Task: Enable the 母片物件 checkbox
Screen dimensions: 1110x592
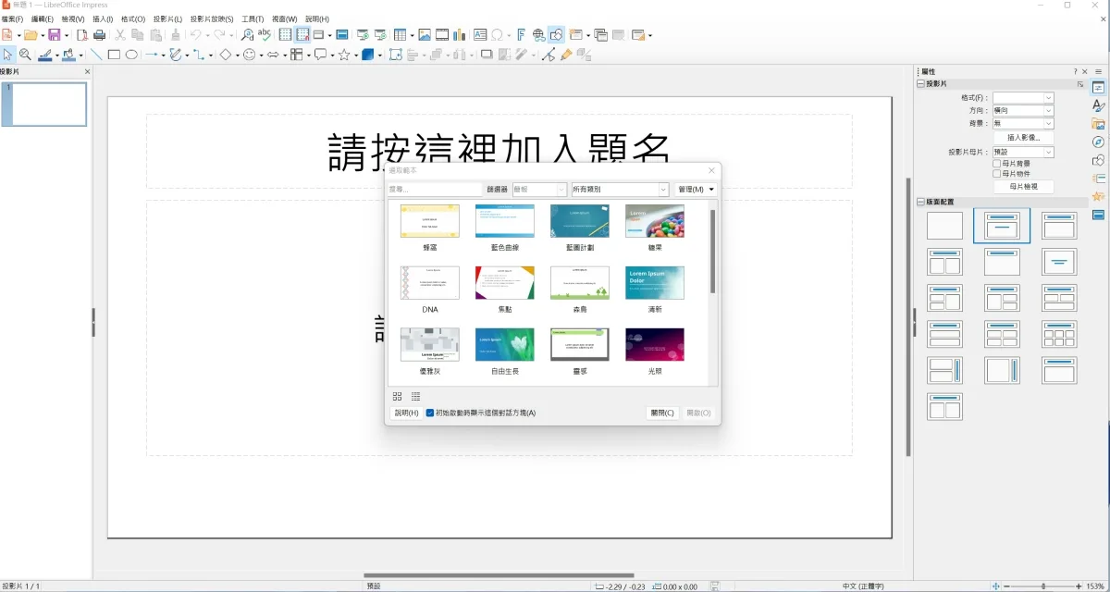Action: [997, 174]
